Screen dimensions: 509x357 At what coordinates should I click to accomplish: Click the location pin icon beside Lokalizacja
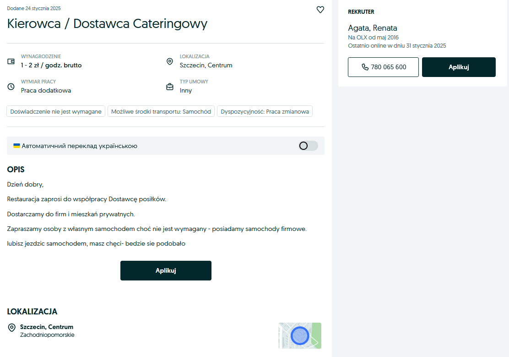click(170, 61)
